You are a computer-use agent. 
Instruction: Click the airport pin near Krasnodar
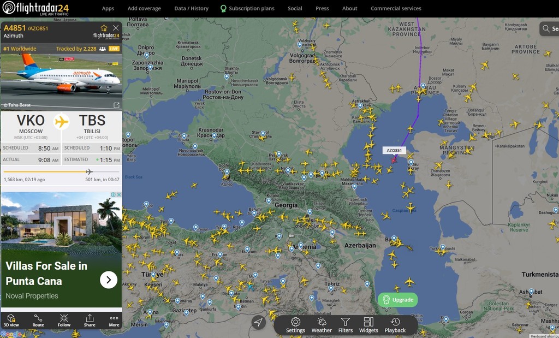[x=214, y=135]
